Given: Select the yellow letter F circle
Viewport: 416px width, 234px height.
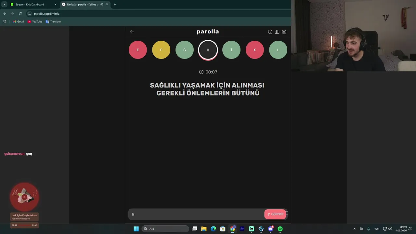Looking at the screenshot, I should [161, 50].
